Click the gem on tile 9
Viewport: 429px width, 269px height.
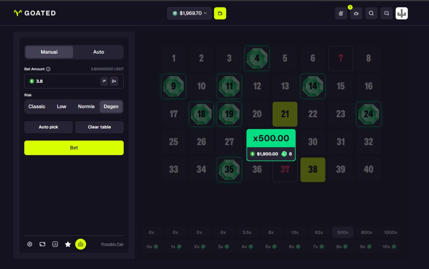(173, 86)
